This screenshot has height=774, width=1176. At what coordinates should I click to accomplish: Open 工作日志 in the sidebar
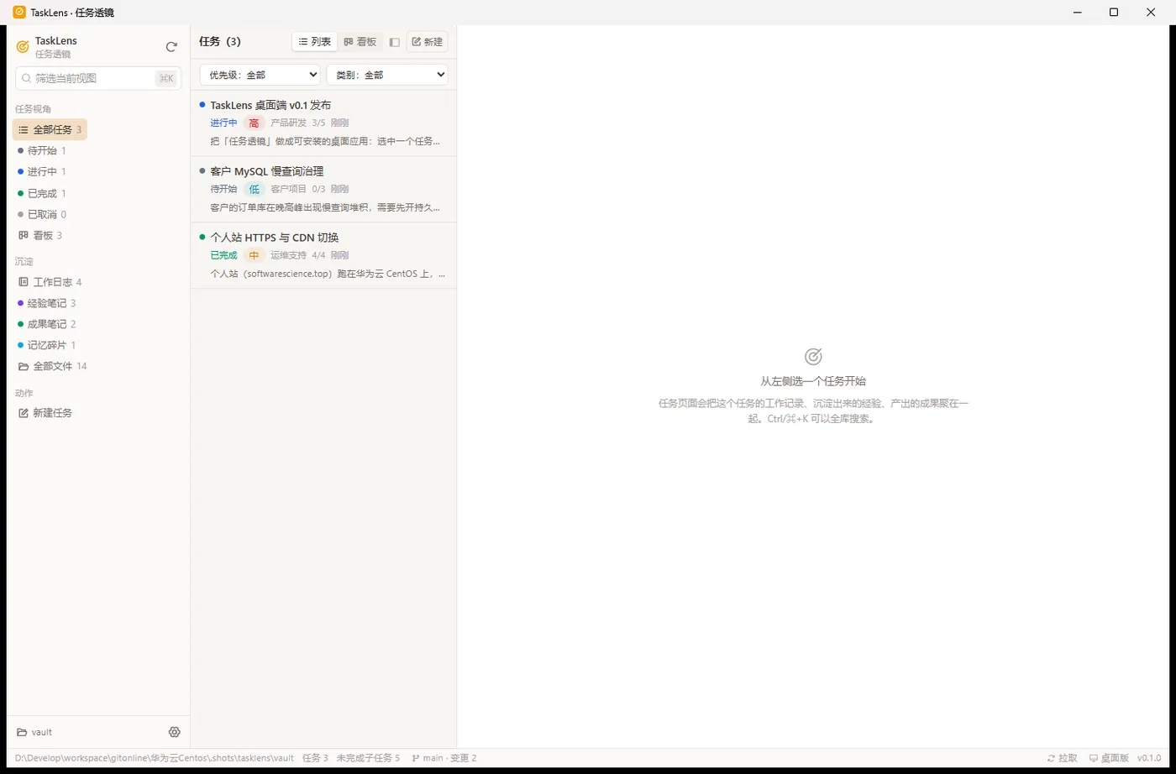pos(50,282)
